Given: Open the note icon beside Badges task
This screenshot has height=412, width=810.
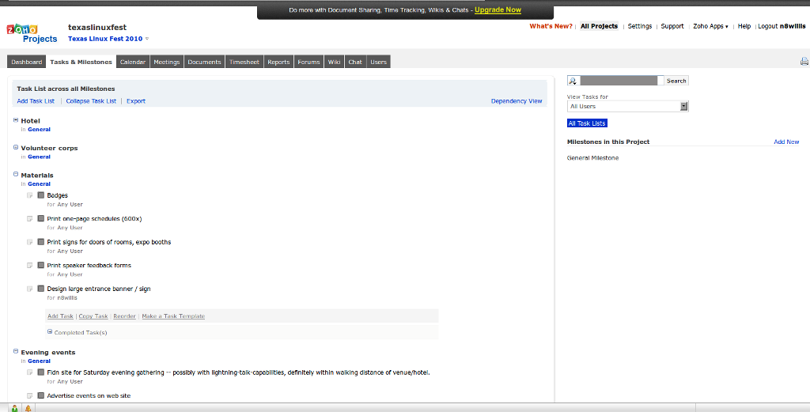Looking at the screenshot, I should (x=30, y=196).
